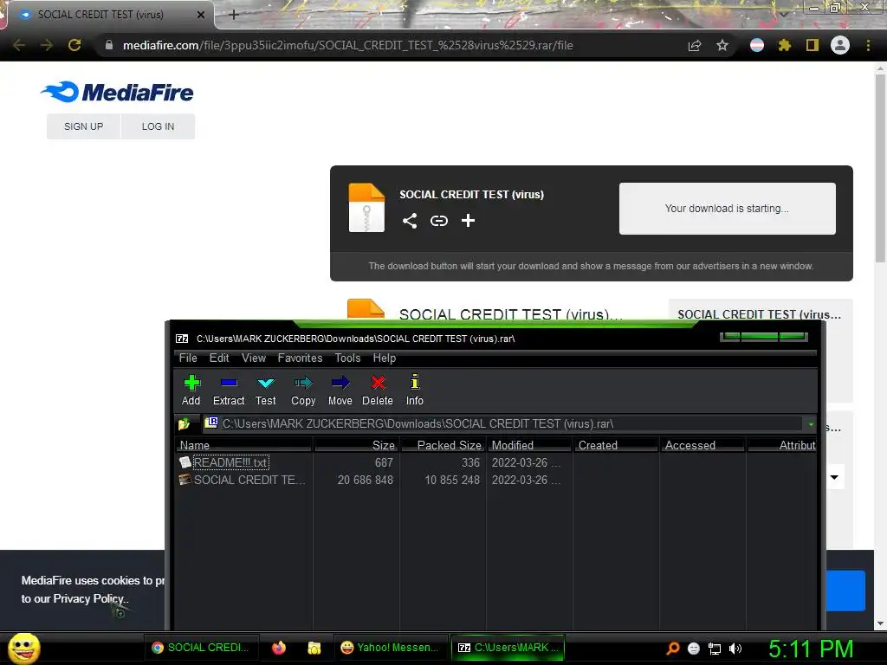Click the network tray icon
Screen dimensions: 887x665
(x=715, y=649)
